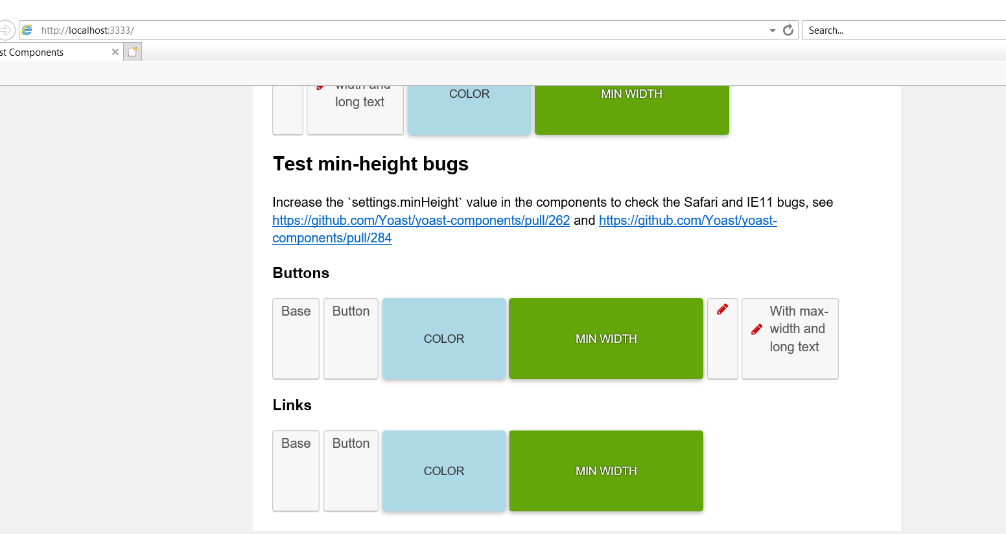Close the Components tab with the X
1006x534 pixels.
[115, 52]
